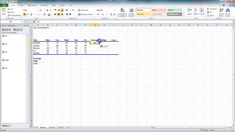The width and height of the screenshot is (235, 132).
Task: Increase font size with Grow Font
Action: pyautogui.click(x=47, y=10)
